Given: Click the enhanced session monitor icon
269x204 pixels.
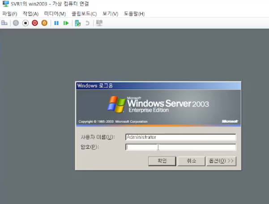Looking at the screenshot, I should coord(99,23).
